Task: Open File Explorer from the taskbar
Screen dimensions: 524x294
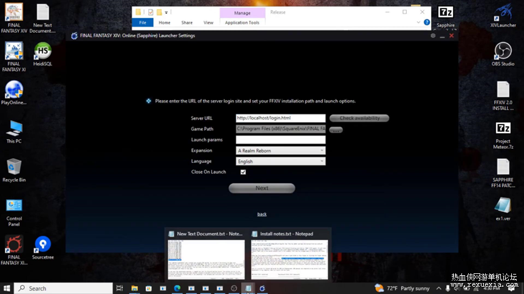Action: click(x=134, y=288)
